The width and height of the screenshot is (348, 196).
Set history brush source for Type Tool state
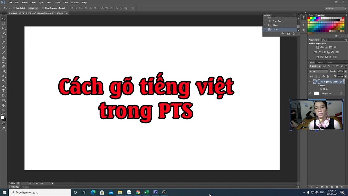[265, 21]
